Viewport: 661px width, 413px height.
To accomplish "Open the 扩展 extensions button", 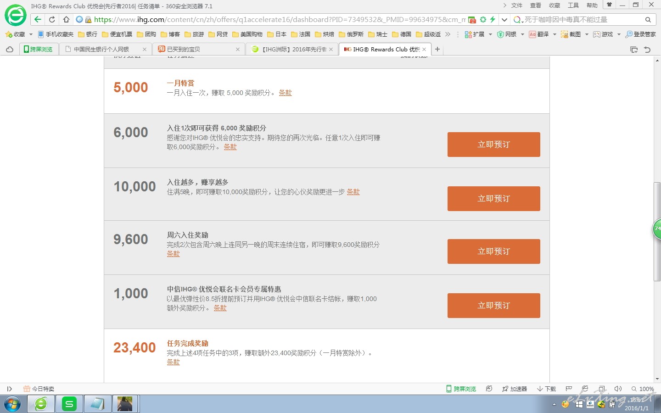I will [x=475, y=34].
